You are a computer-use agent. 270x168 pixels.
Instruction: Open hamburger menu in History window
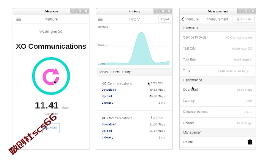[x=100, y=19]
